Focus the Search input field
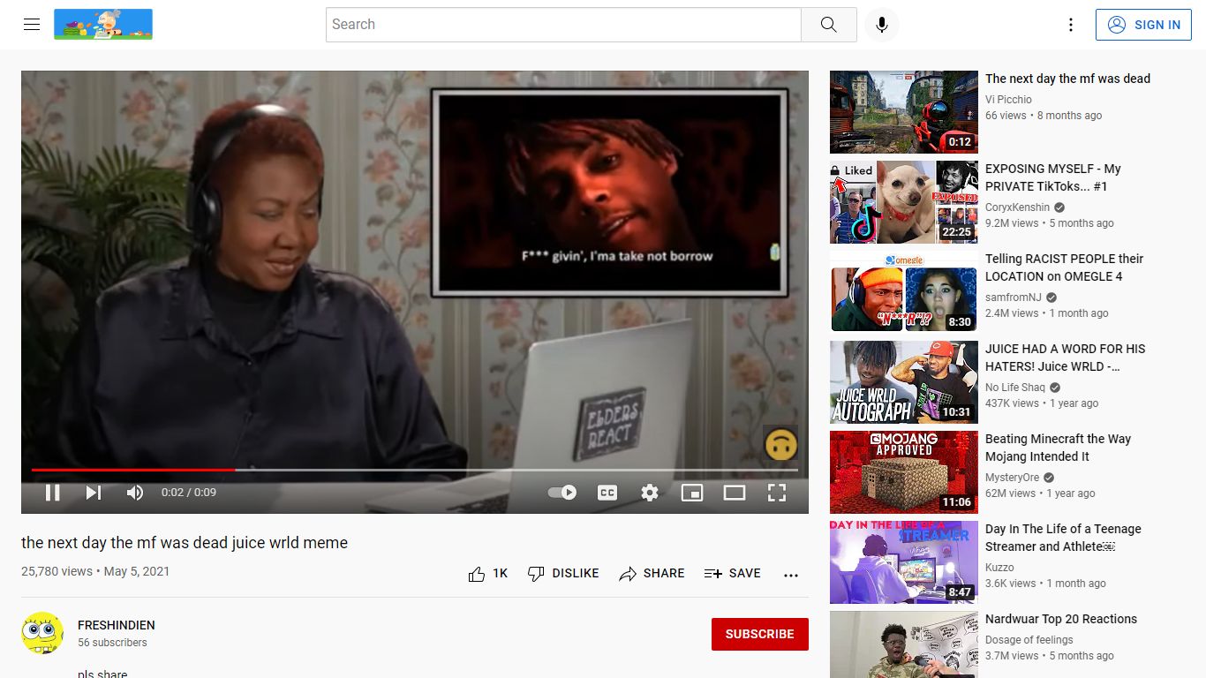1206x678 pixels. click(x=563, y=25)
